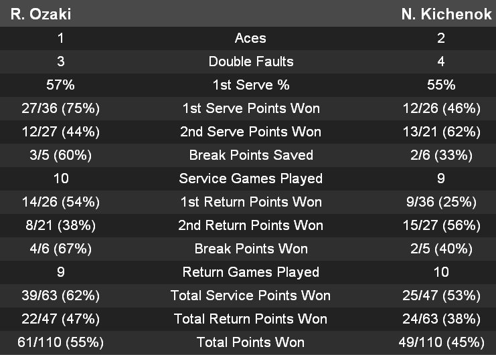Select the 1st Serve % label

tap(250, 85)
